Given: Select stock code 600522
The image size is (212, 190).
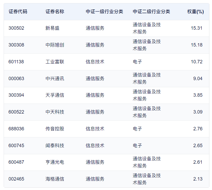Looking at the screenshot, I should pyautogui.click(x=16, y=112).
